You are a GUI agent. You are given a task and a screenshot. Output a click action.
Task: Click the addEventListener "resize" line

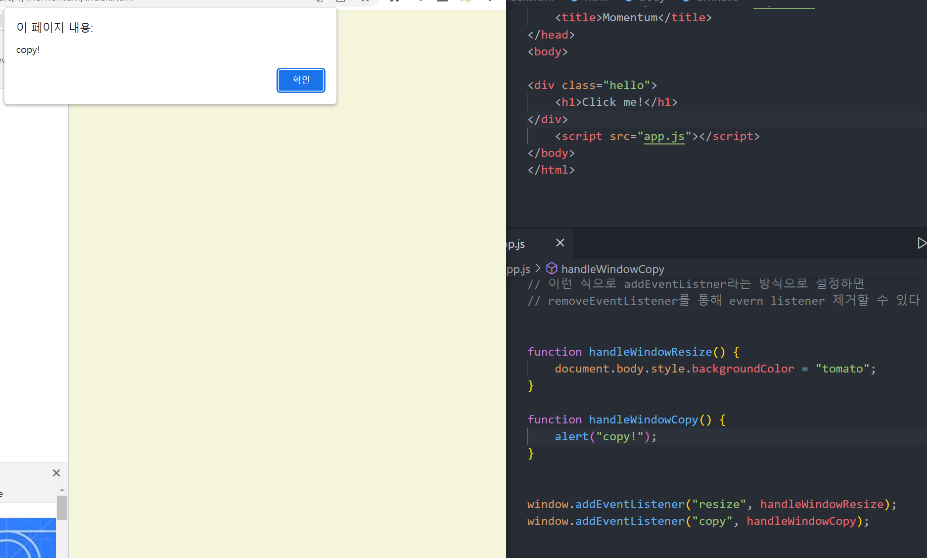(x=712, y=504)
